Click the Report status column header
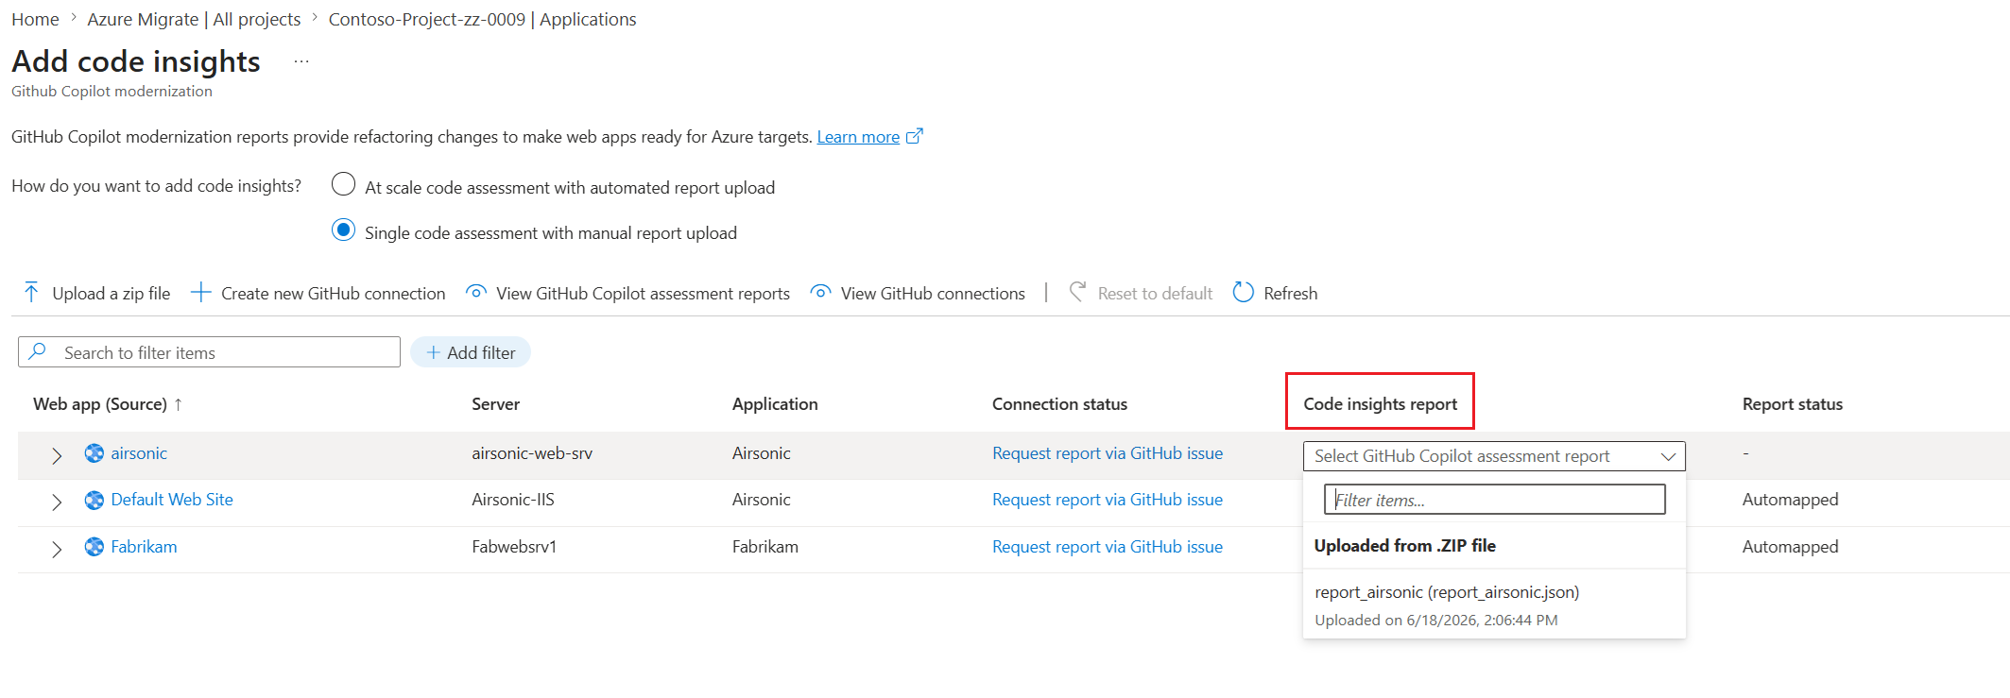This screenshot has height=698, width=2010. point(1793,404)
